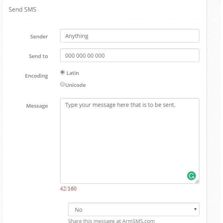
Task: Click the Send to field label
Action: pyautogui.click(x=38, y=56)
